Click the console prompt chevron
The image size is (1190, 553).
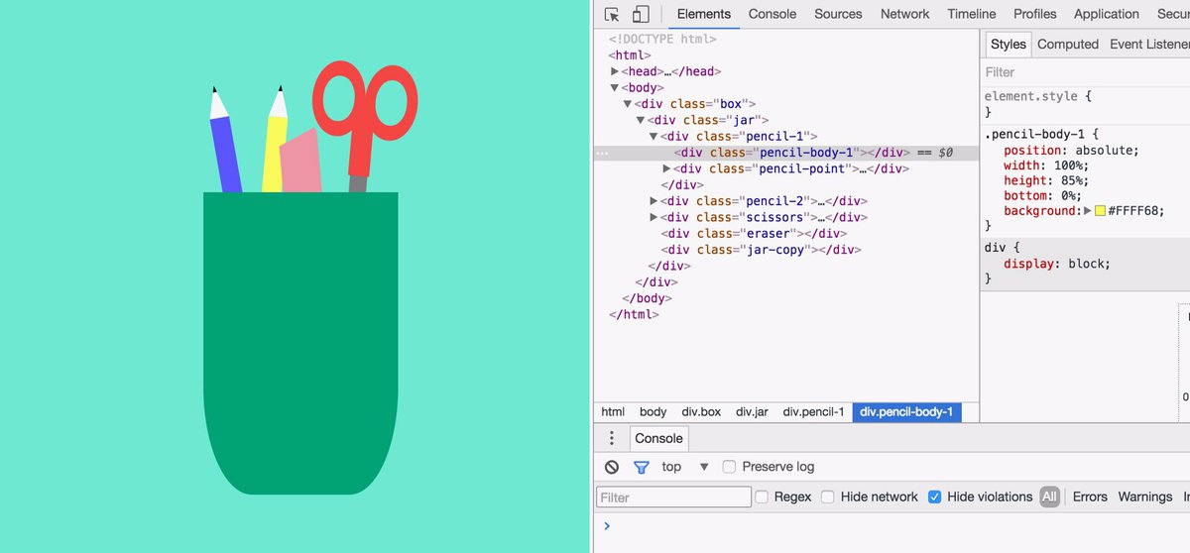click(607, 525)
